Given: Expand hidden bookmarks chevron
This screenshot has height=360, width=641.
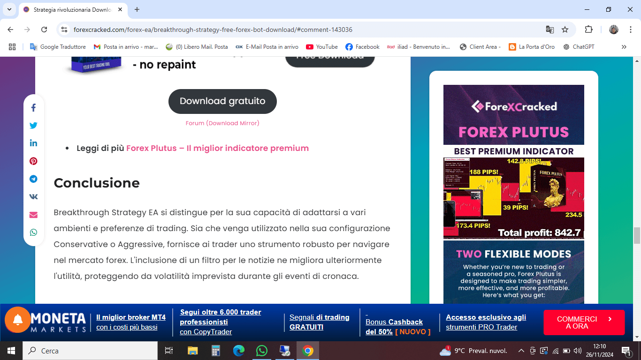Looking at the screenshot, I should [x=624, y=47].
